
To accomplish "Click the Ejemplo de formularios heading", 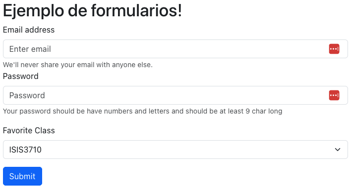I will 92,11.
